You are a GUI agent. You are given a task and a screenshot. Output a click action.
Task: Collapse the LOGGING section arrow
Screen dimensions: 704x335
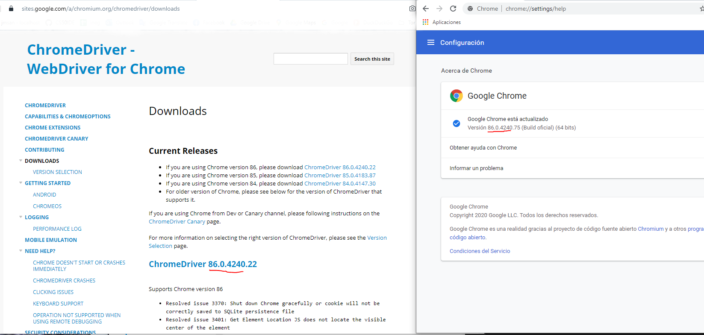21,217
